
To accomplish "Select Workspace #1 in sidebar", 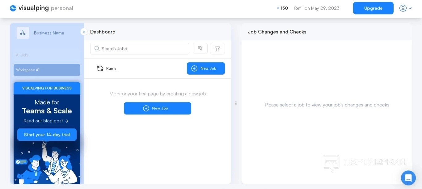I will coord(47,70).
